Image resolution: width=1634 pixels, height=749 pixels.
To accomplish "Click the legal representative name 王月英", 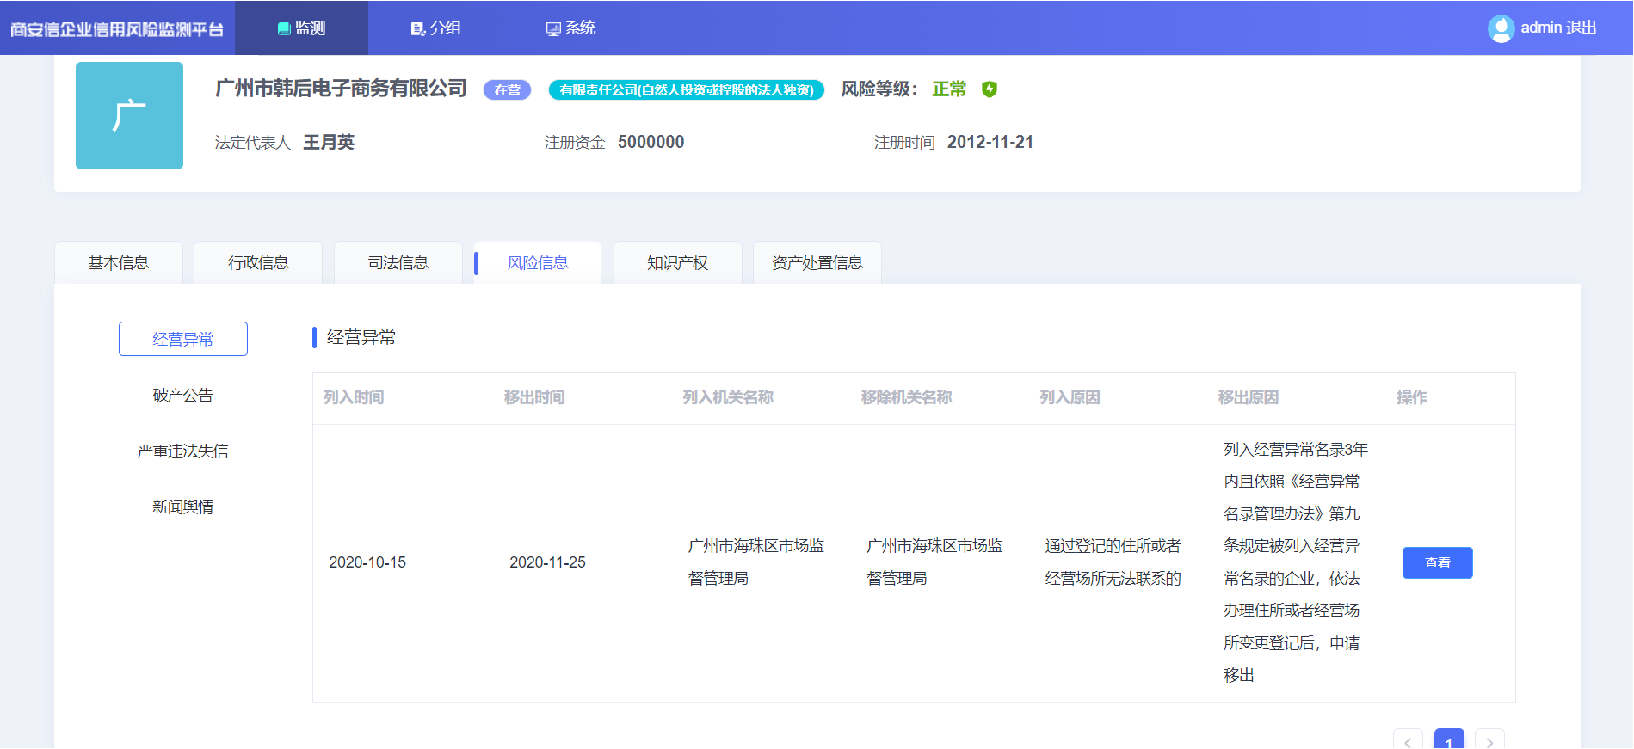I will 329,142.
